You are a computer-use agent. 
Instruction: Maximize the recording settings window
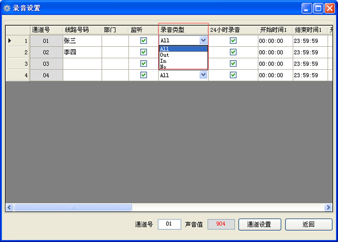(x=318, y=8)
